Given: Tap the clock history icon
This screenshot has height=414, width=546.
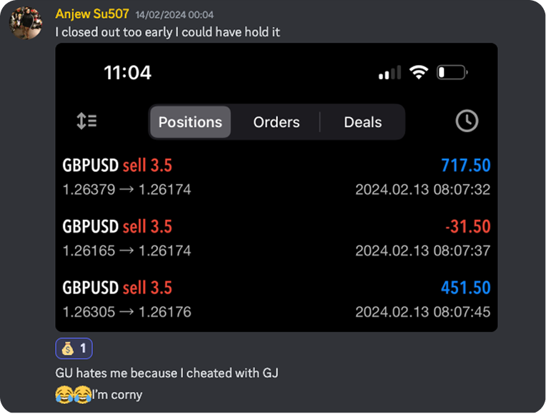Looking at the screenshot, I should click(467, 121).
